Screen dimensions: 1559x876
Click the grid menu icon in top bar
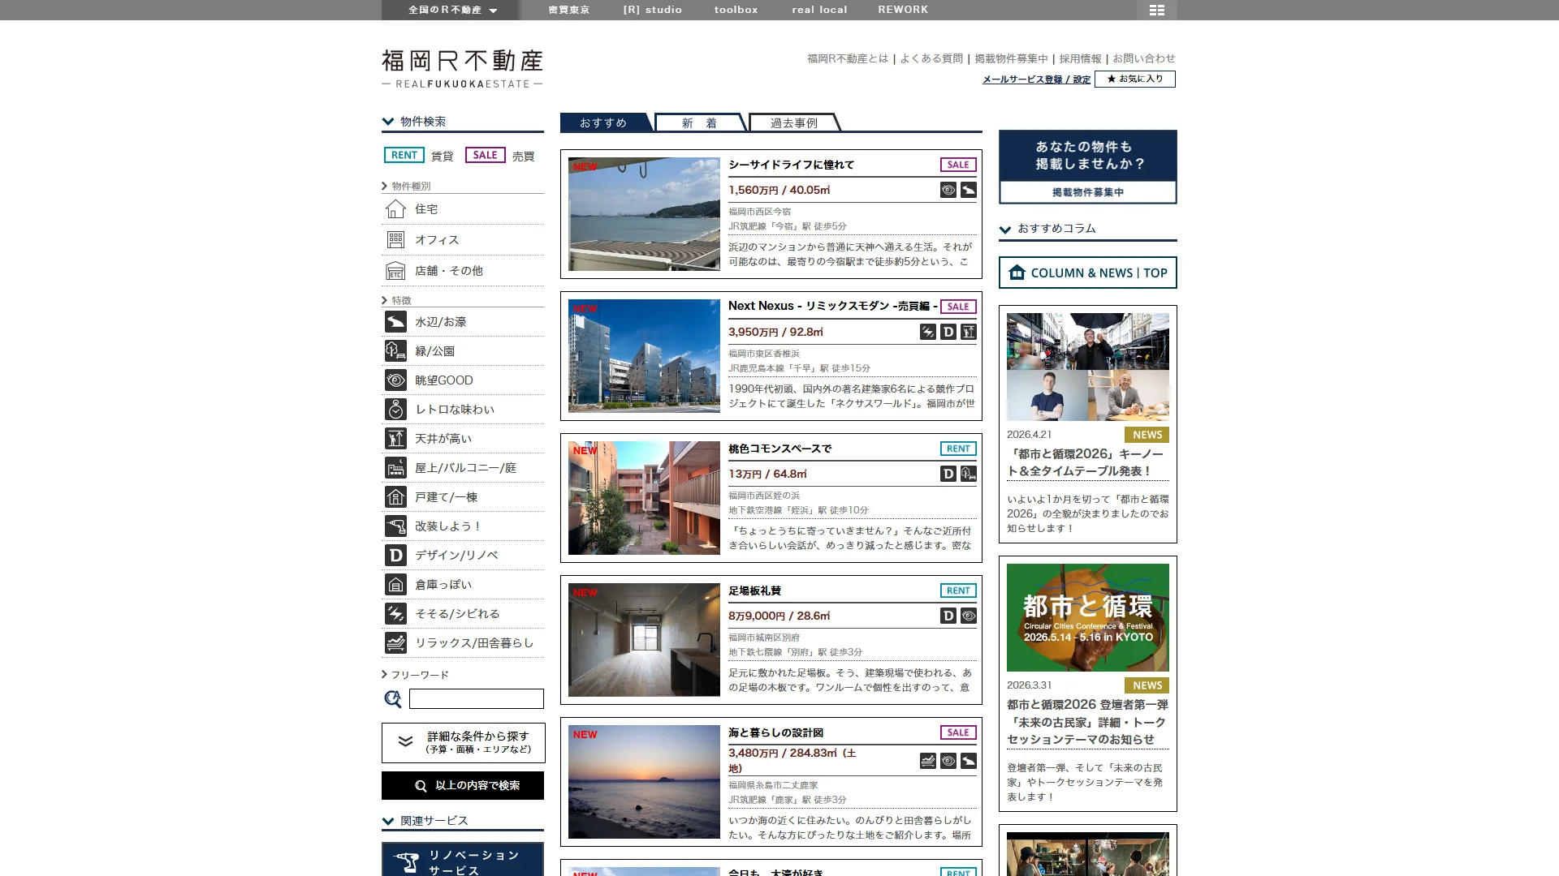tap(1157, 10)
